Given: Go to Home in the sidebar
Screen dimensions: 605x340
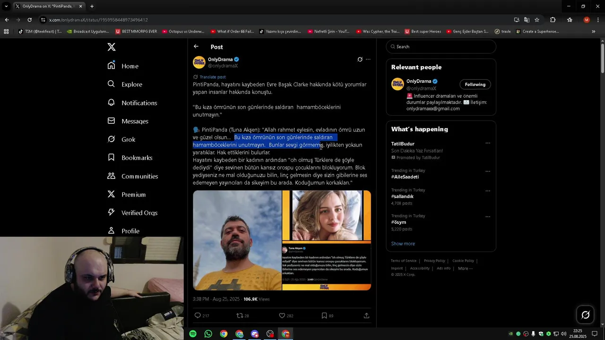Looking at the screenshot, I should point(123,66).
